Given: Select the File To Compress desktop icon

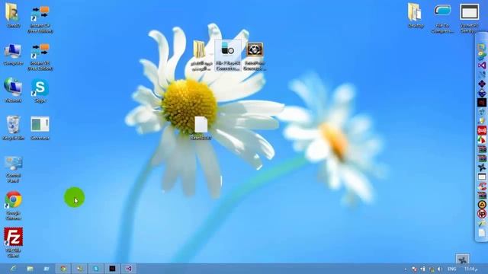Looking at the screenshot, I should pos(442,18).
